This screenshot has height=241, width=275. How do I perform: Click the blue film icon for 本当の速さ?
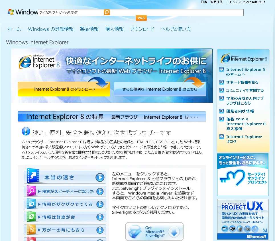point(33,176)
